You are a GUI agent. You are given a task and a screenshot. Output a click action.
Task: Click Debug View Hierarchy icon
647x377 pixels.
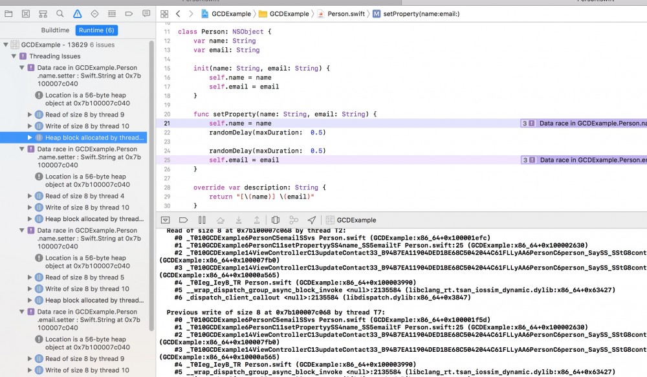275,220
